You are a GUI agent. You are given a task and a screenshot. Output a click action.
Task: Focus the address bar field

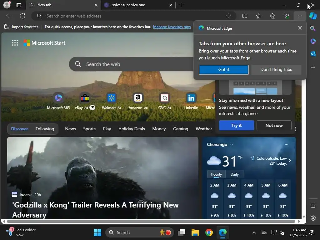tap(134, 16)
